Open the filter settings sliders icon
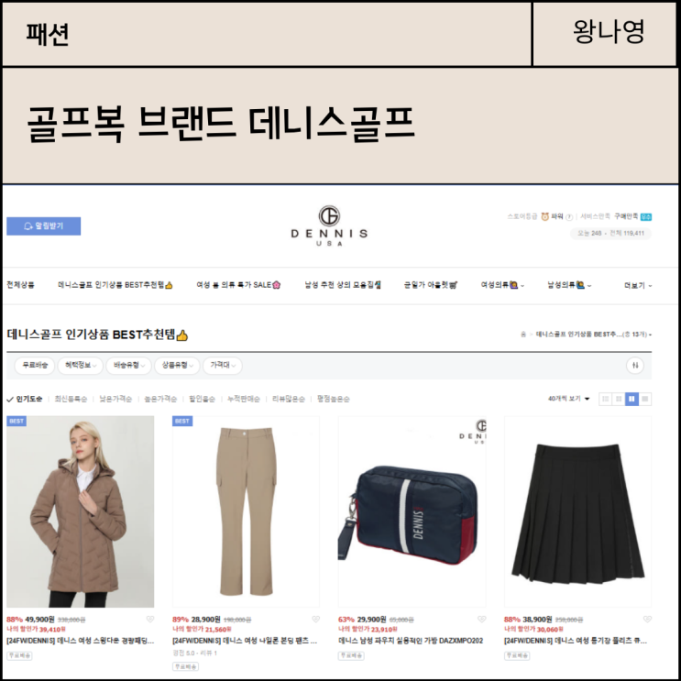The height and width of the screenshot is (681, 681). 635,366
